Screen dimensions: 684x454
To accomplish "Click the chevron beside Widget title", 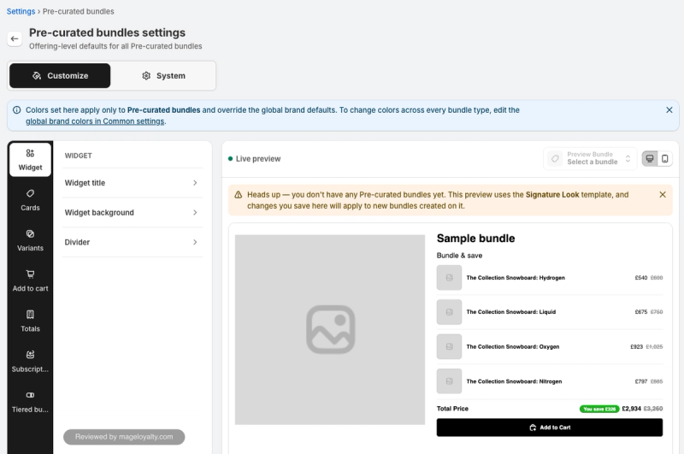I will click(x=195, y=183).
